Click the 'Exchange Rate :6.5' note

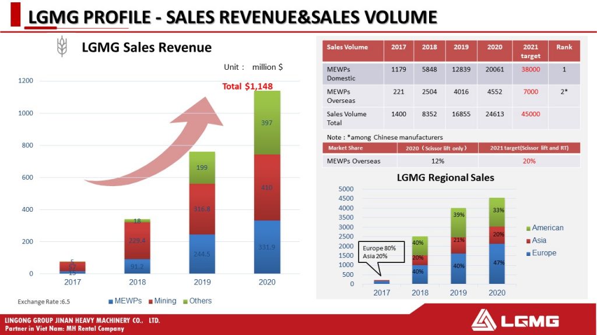(x=44, y=302)
